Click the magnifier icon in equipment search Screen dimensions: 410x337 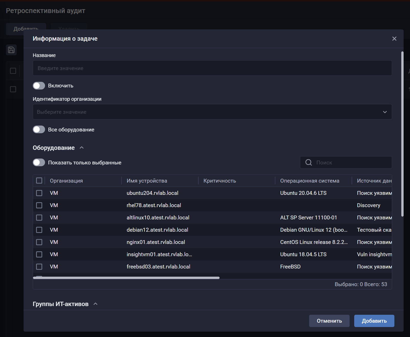click(x=309, y=163)
